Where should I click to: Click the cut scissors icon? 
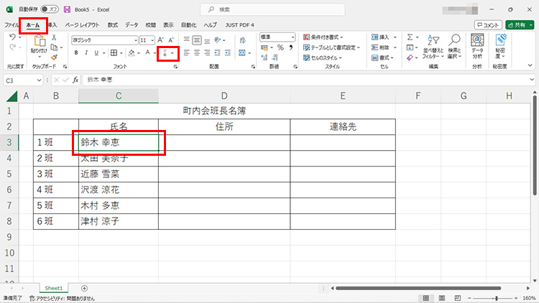click(55, 37)
